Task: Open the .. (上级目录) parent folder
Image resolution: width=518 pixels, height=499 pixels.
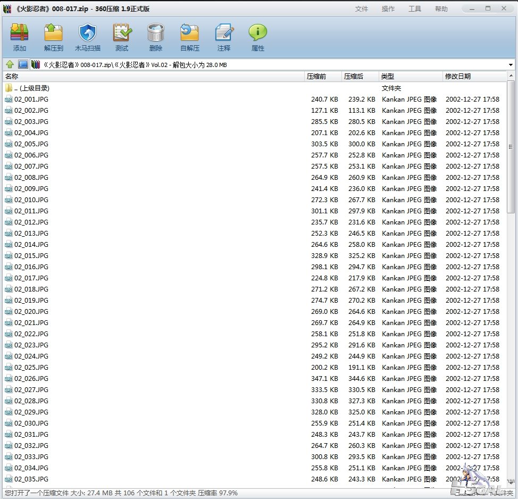Action: click(x=32, y=88)
